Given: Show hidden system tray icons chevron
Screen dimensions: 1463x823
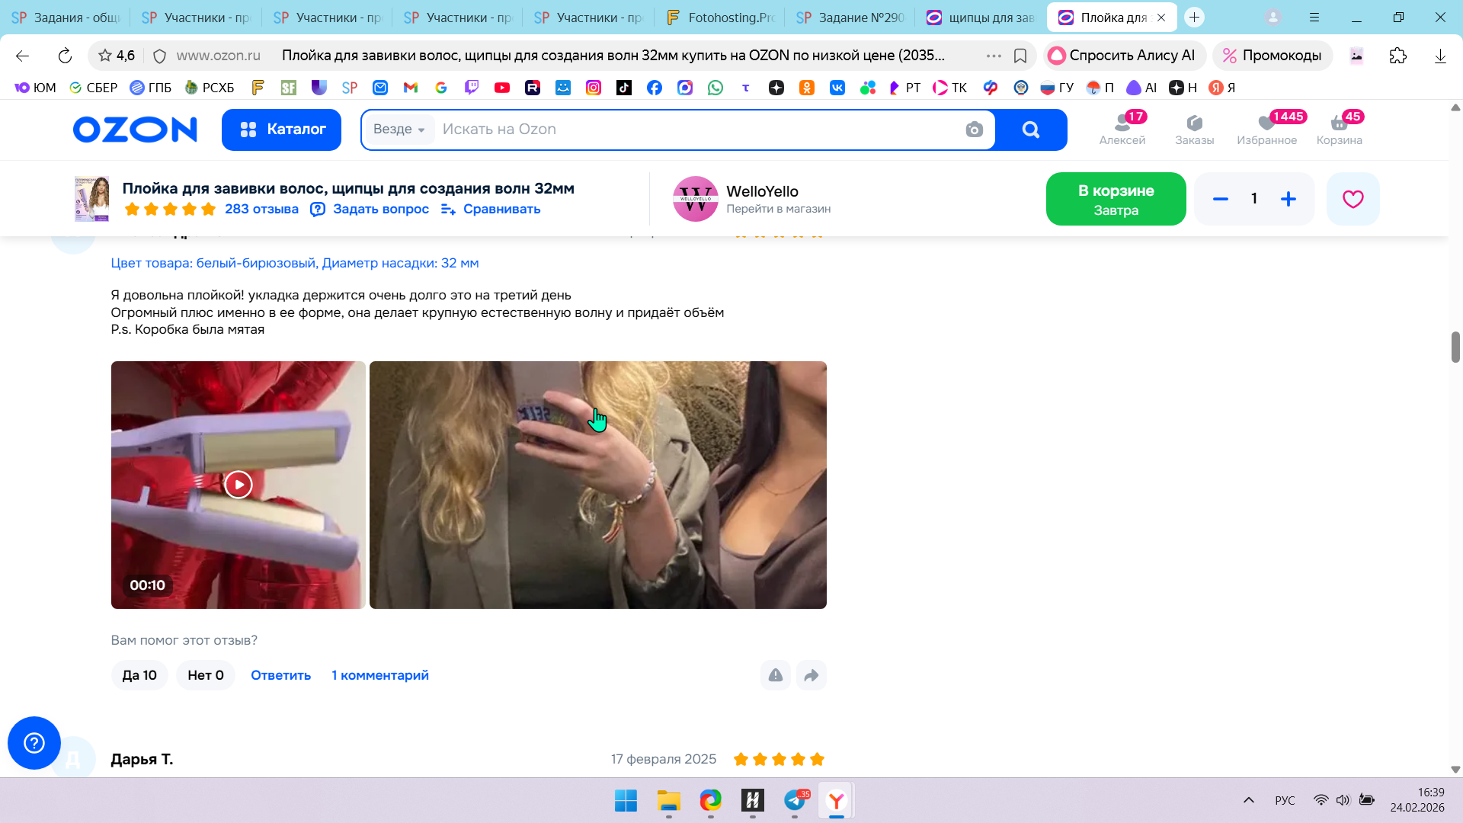Looking at the screenshot, I should pyautogui.click(x=1248, y=800).
